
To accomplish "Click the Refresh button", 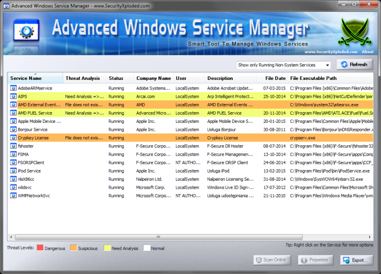I will [x=355, y=64].
